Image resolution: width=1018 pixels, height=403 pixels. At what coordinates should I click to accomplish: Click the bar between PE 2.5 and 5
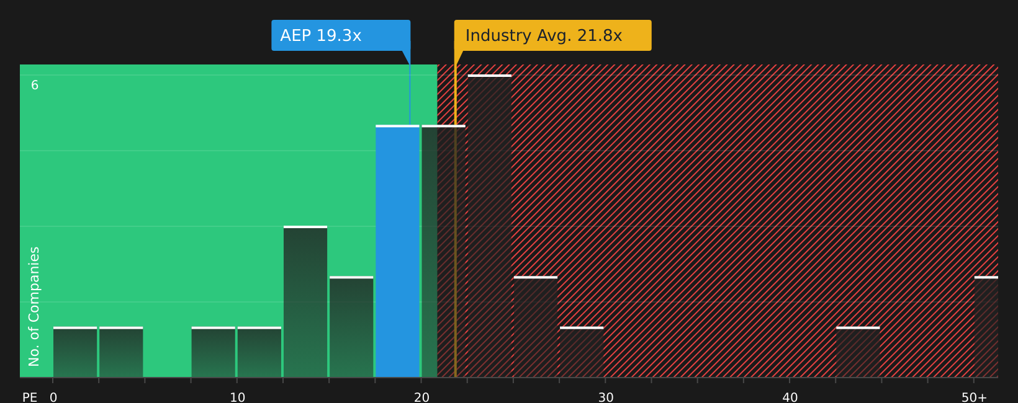121,352
